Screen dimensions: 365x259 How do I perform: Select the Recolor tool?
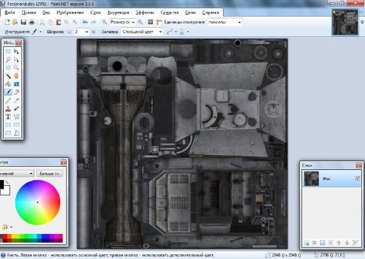tap(16, 108)
